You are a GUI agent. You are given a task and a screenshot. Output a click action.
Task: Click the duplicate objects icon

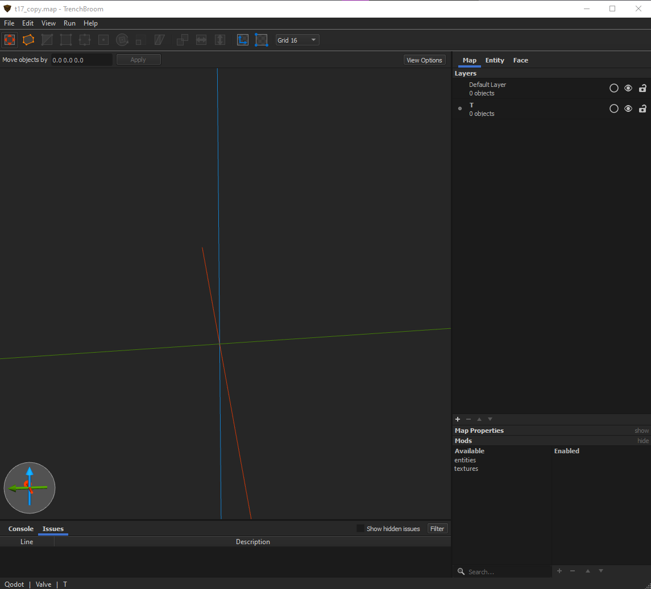coord(183,40)
